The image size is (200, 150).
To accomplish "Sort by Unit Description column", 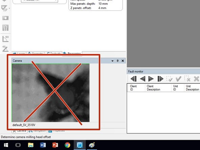I will pyautogui.click(x=192, y=88).
